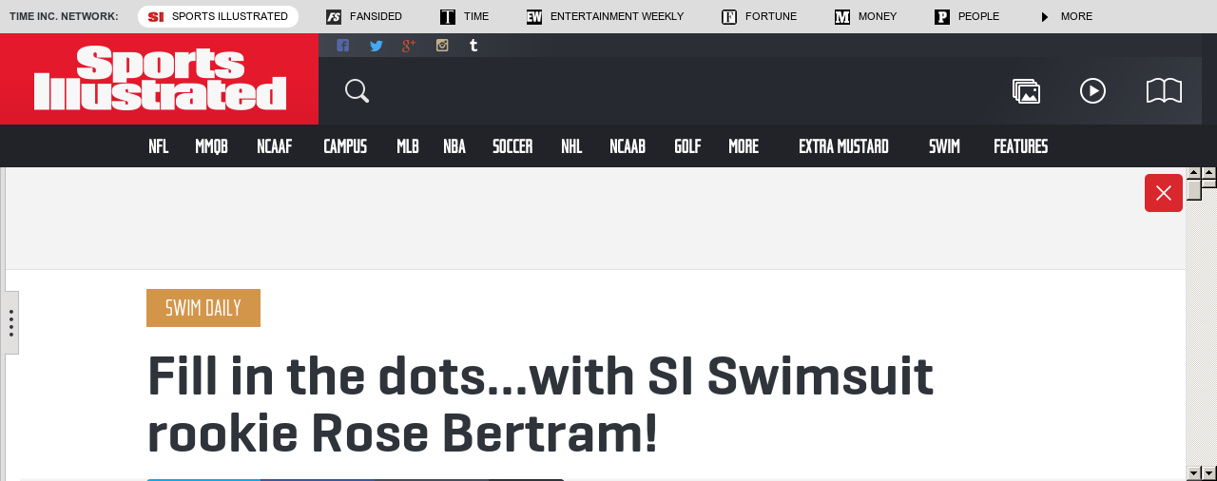The image size is (1217, 481).
Task: Click outer scrollbar down arrow
Action: (1209, 473)
